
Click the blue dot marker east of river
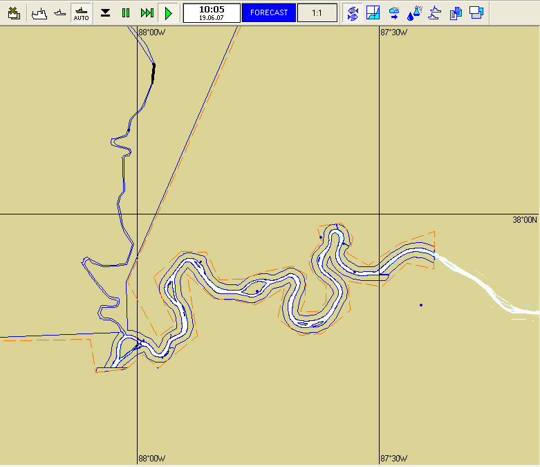coord(421,305)
